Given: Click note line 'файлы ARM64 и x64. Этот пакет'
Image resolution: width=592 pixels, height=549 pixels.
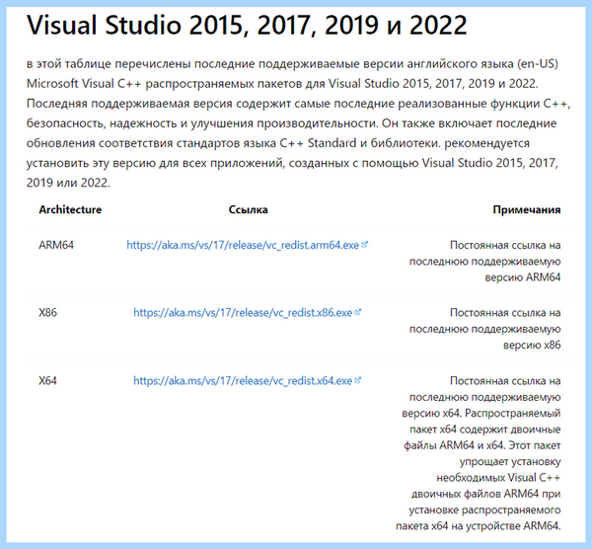Looking at the screenshot, I should point(482,445).
